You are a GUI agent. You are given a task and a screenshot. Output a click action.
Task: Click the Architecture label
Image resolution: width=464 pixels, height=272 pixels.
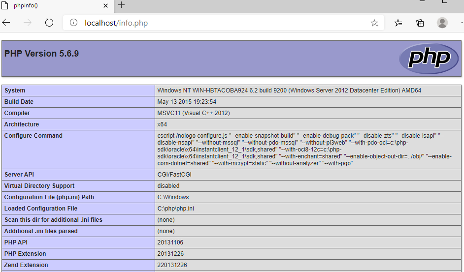(21, 124)
